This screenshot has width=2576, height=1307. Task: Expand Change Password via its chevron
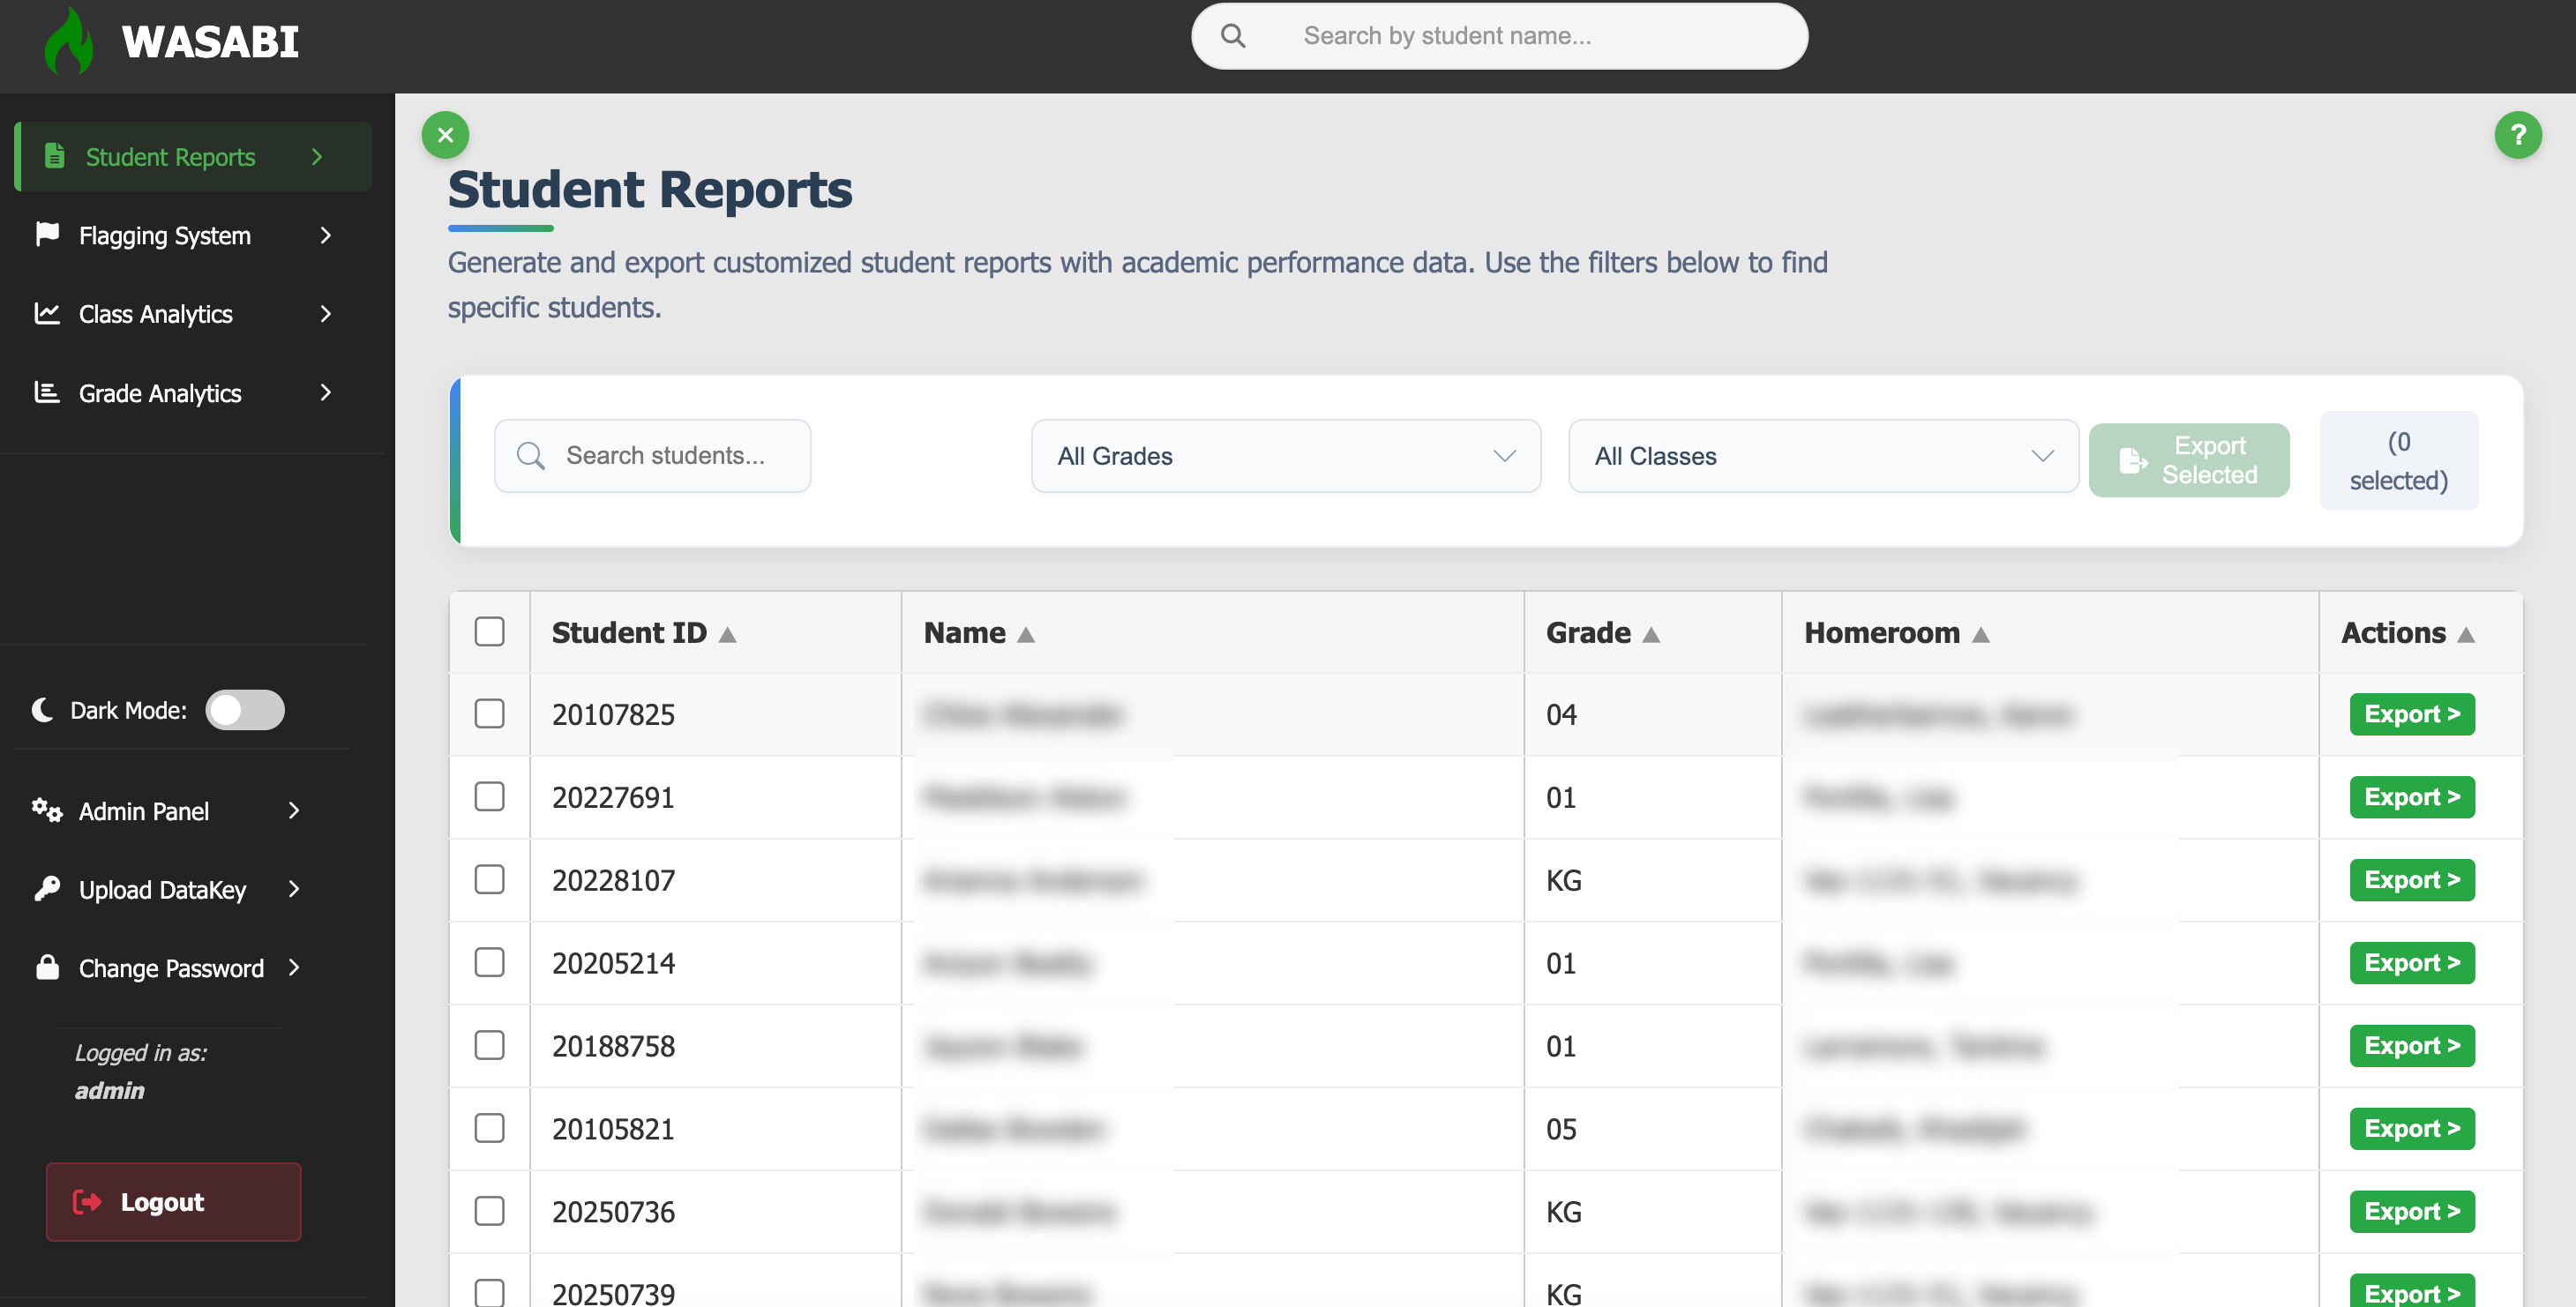click(294, 967)
